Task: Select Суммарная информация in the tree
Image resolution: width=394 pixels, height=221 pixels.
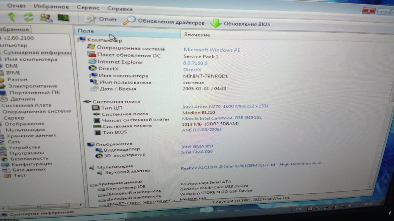Action: tap(37, 53)
